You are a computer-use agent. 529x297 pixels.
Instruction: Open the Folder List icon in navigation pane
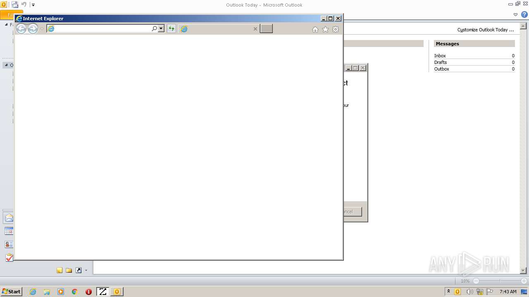[x=69, y=270]
